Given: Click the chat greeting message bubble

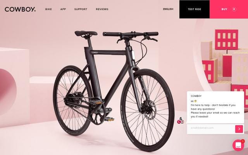Looking at the screenshot, I should click(215, 107).
